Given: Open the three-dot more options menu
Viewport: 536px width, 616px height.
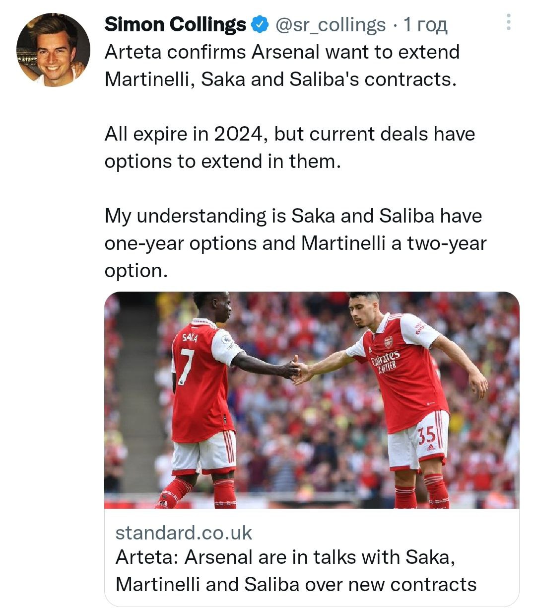Looking at the screenshot, I should tap(508, 22).
